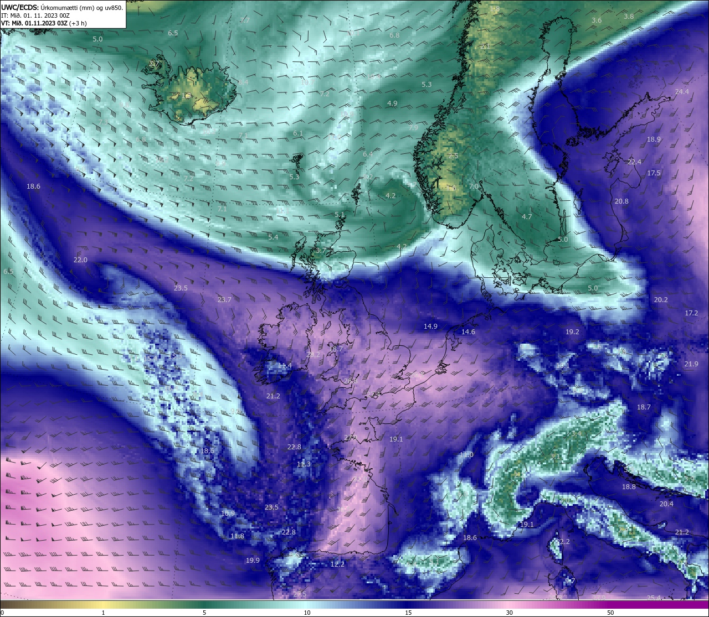
Task: Click the map value 17.5
Action: [654, 173]
